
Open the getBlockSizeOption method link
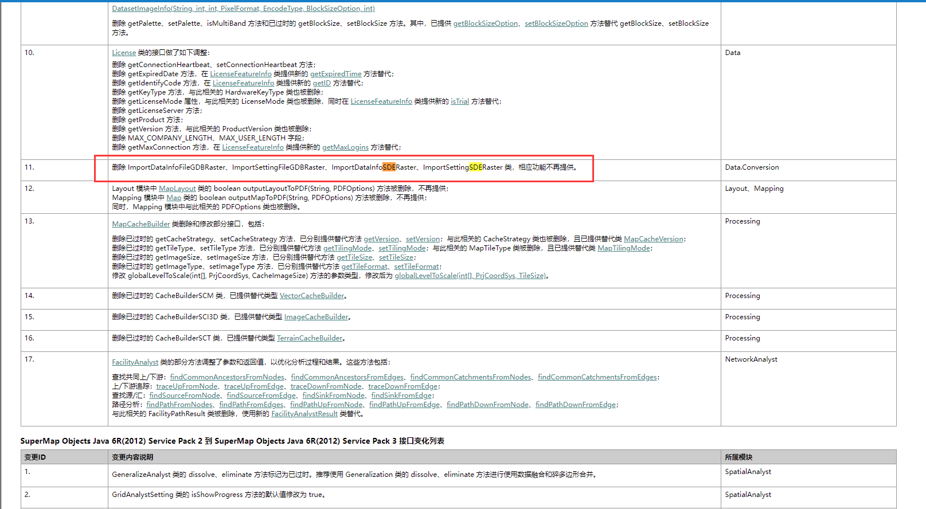pyautogui.click(x=486, y=24)
